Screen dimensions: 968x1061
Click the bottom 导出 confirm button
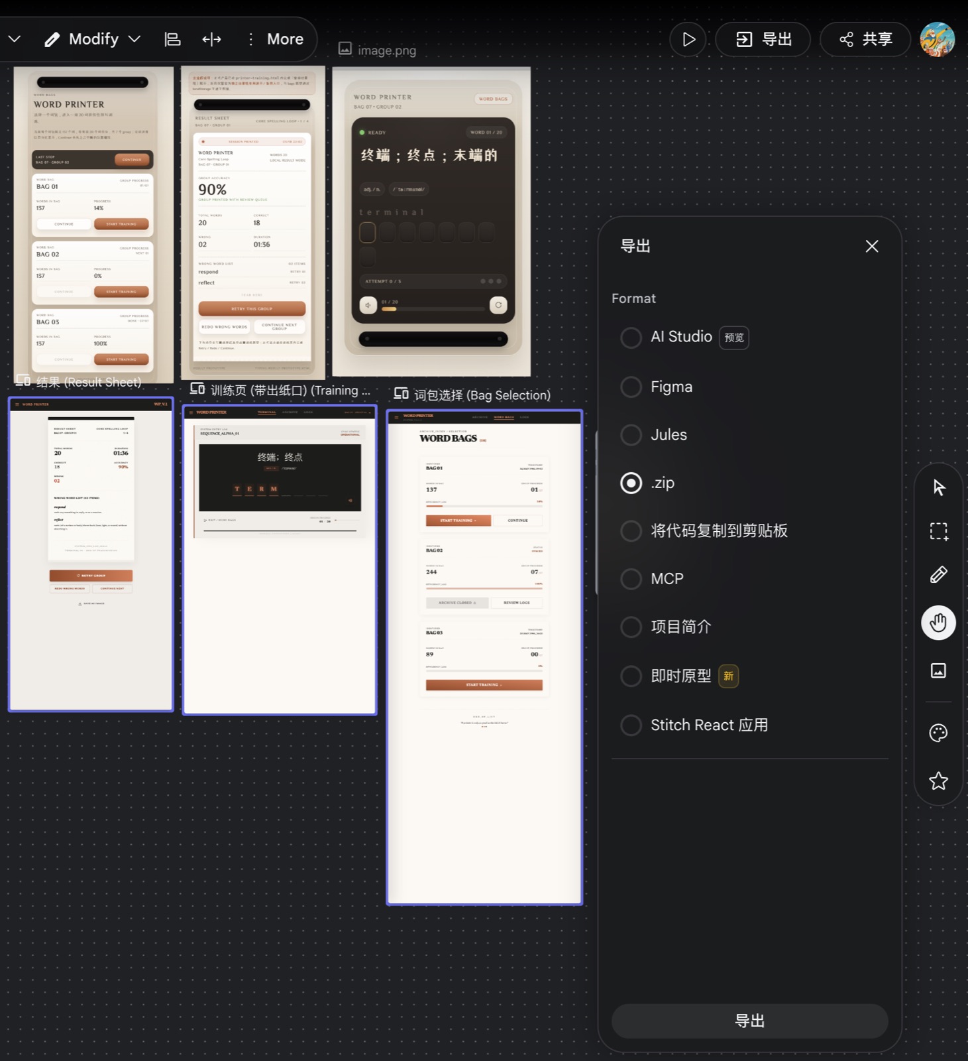pos(749,1021)
